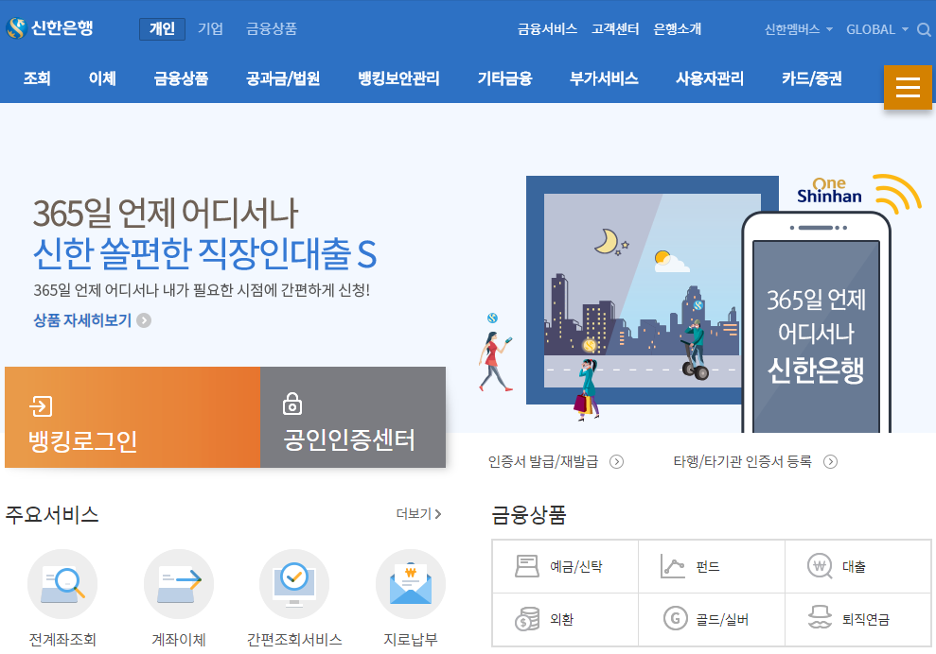This screenshot has height=654, width=936.
Task: Click the 전계좌조회 magnifier icon
Action: tap(62, 584)
